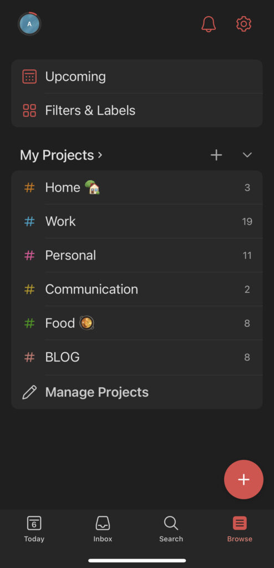Switch to the Today tab
274x568 pixels.
coord(34,529)
